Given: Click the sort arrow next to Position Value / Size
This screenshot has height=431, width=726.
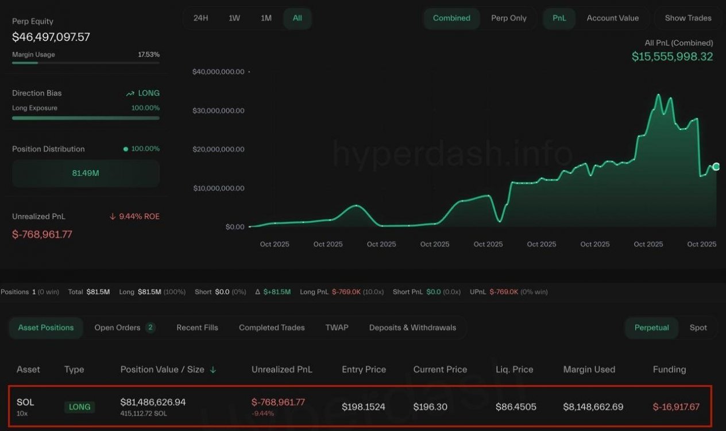Looking at the screenshot, I should coord(213,370).
